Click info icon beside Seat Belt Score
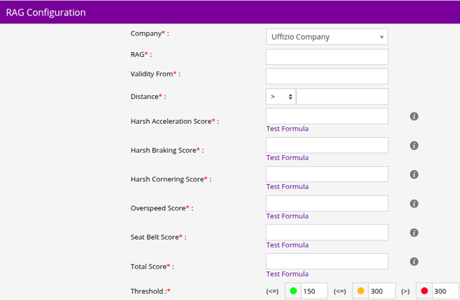Image resolution: width=460 pixels, height=300 pixels. point(414,232)
